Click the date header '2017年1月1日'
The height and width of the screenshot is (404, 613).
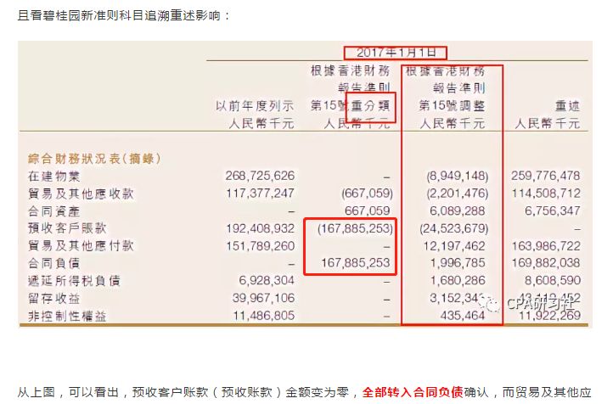(x=396, y=53)
